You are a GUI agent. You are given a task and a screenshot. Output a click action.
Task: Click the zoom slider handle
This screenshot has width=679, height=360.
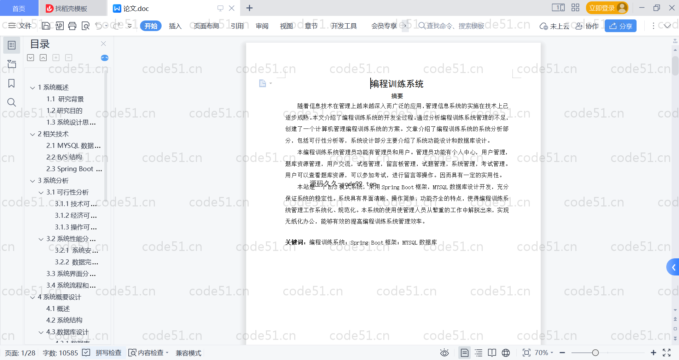(x=596, y=353)
